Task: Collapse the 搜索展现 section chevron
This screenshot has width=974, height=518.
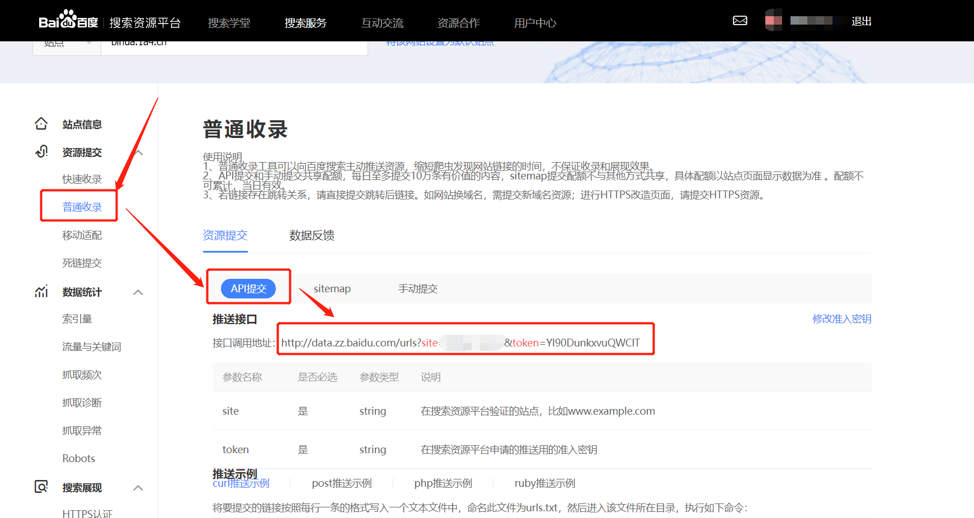Action: click(138, 488)
